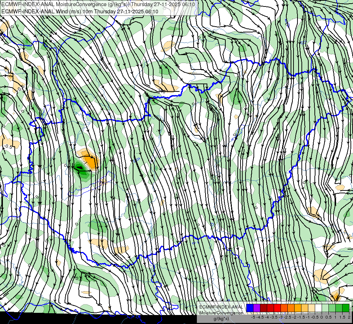The width and height of the screenshot is (353, 324).
Task: Select the bright red swatch between -3.5 and -3
Action: [277, 308]
